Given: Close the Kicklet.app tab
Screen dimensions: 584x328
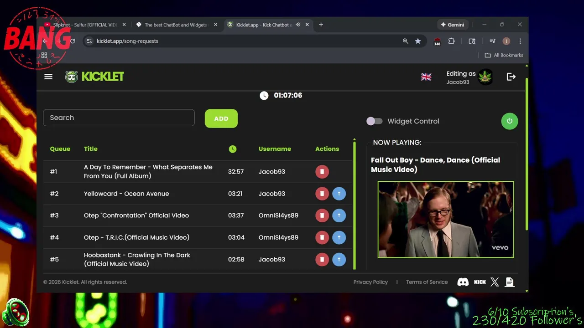Looking at the screenshot, I should pos(307,25).
